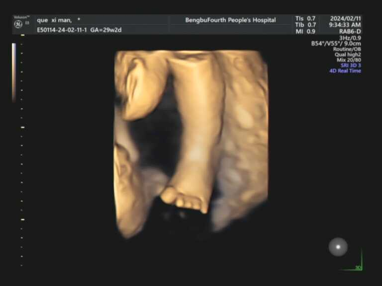
Task: Click the TIs 0.7 thermal index
Action: [x=305, y=19]
